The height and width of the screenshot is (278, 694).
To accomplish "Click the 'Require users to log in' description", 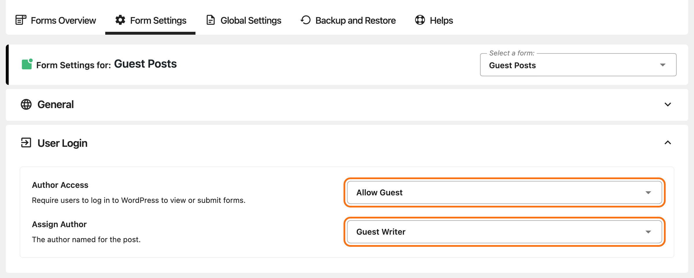I will [x=139, y=200].
